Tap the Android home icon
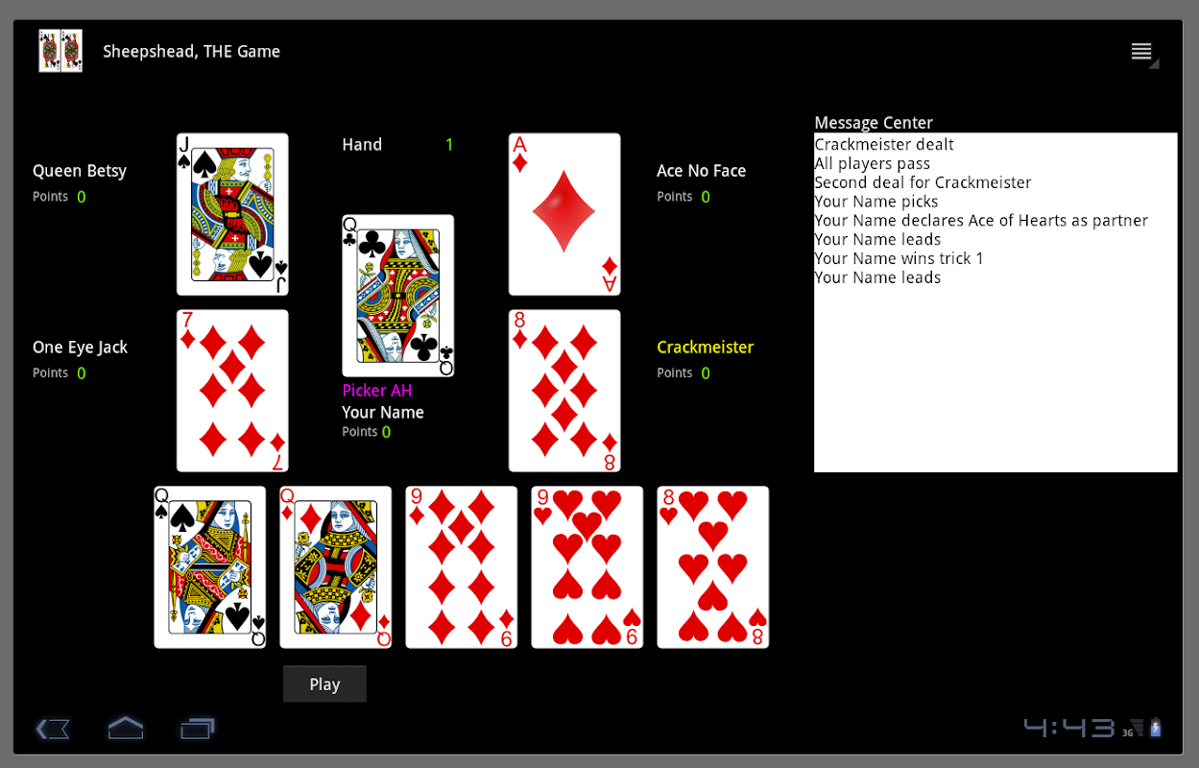Viewport: 1199px width, 768px height. coord(126,729)
